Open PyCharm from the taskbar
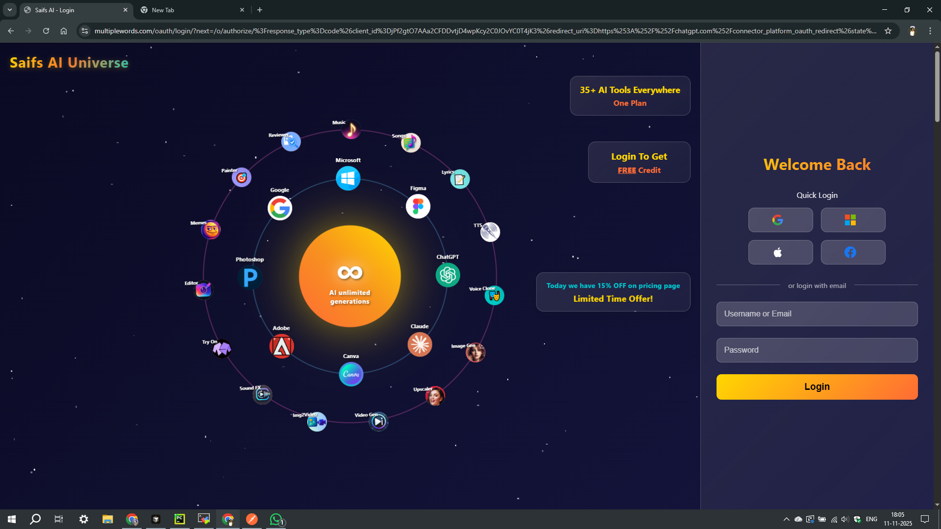 180,519
